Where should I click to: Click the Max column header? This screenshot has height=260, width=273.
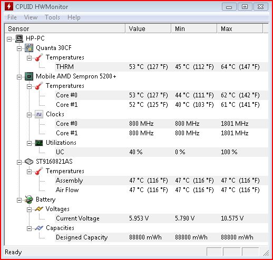click(240, 28)
